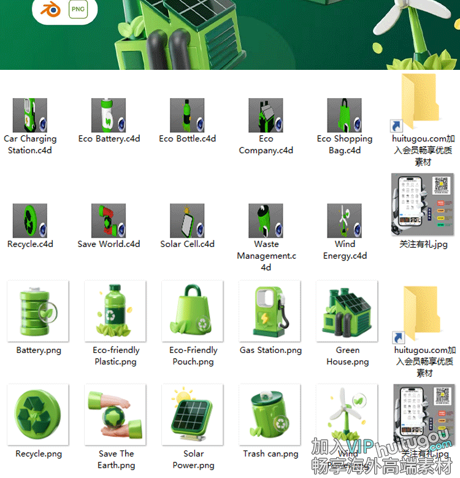This screenshot has height=478, width=460.
Task: Click the 'Eco-Friendly Pouch.png' file name
Action: (193, 356)
